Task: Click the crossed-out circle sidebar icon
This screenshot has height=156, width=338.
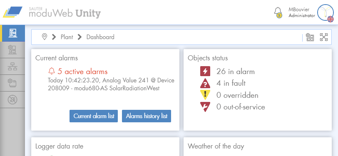Action: [12, 99]
